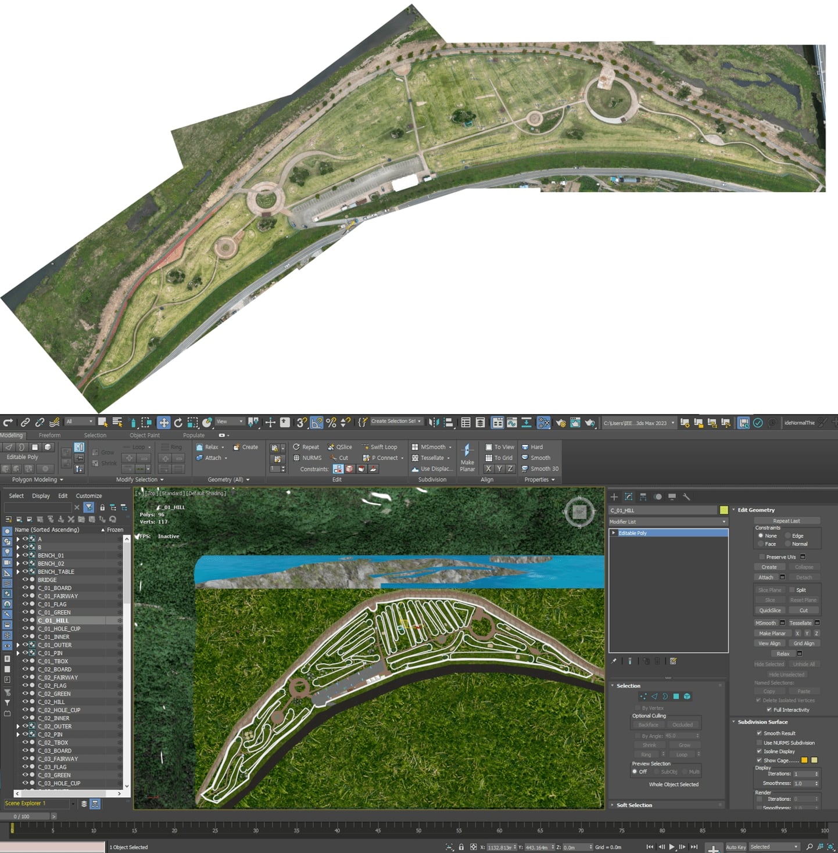Open the Modifier List dropdown

(668, 521)
